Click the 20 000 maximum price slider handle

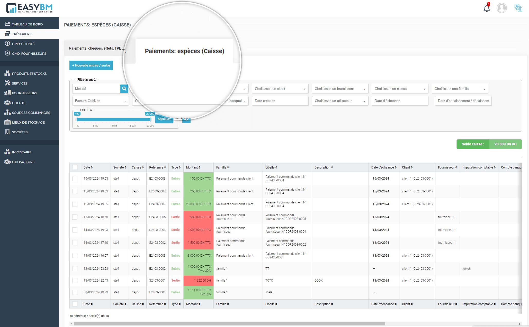pos(150,119)
